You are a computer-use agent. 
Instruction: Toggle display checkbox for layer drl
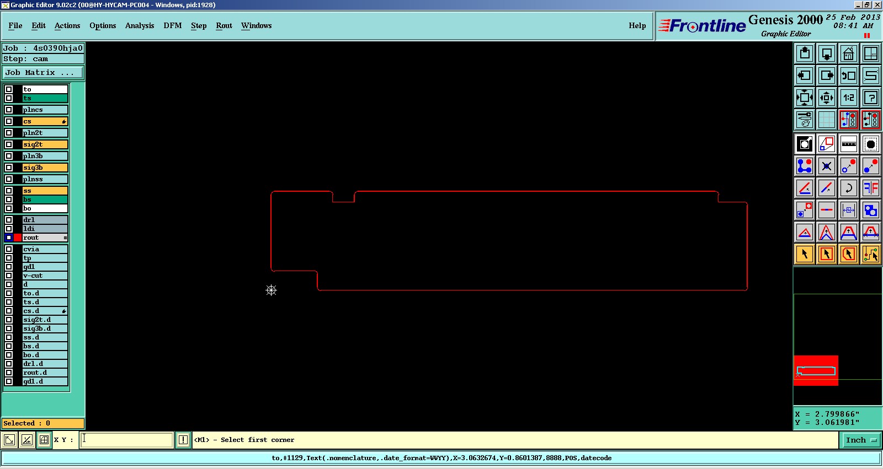[9, 220]
